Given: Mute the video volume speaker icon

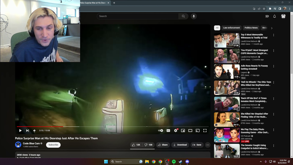Looking at the screenshot, I should pyautogui.click(x=34, y=131).
